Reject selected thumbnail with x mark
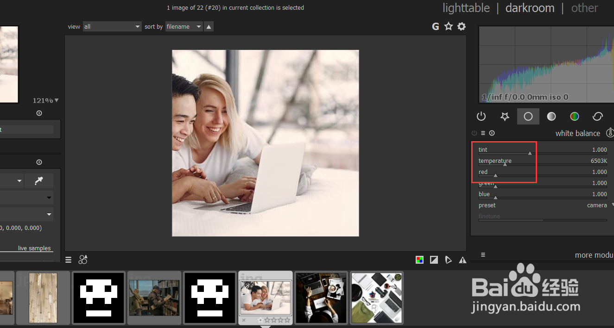Viewport: 614px width, 328px height. 244,320
